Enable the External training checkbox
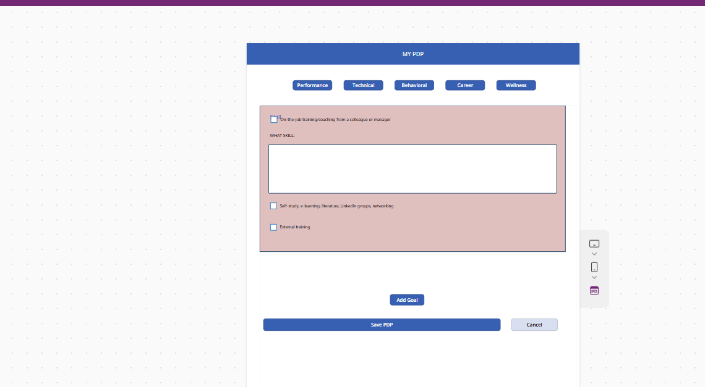Viewport: 705px width, 387px height. click(273, 227)
